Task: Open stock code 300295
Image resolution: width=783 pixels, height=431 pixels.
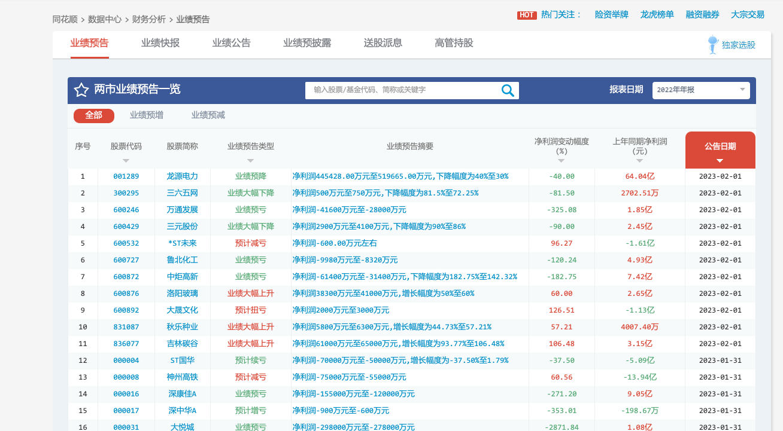Action: pos(126,193)
